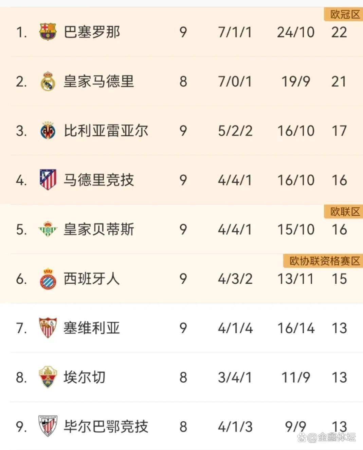Select the 比利亚雷亚尔 standings row
This screenshot has width=363, height=450.
point(181,131)
